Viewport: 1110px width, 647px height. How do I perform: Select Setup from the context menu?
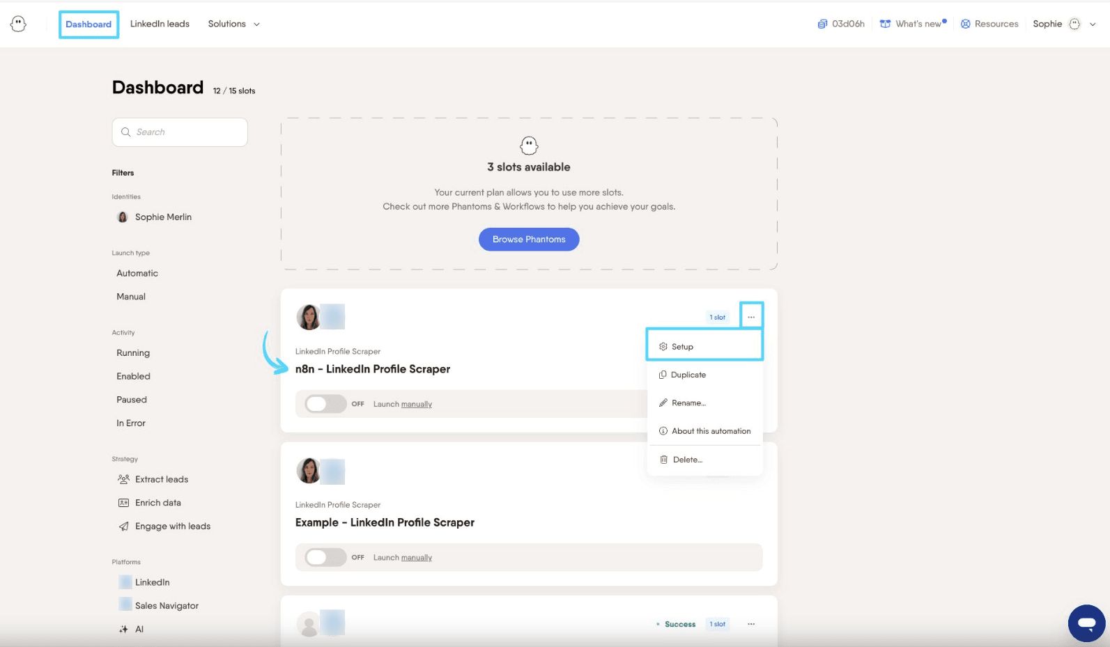[x=705, y=346]
